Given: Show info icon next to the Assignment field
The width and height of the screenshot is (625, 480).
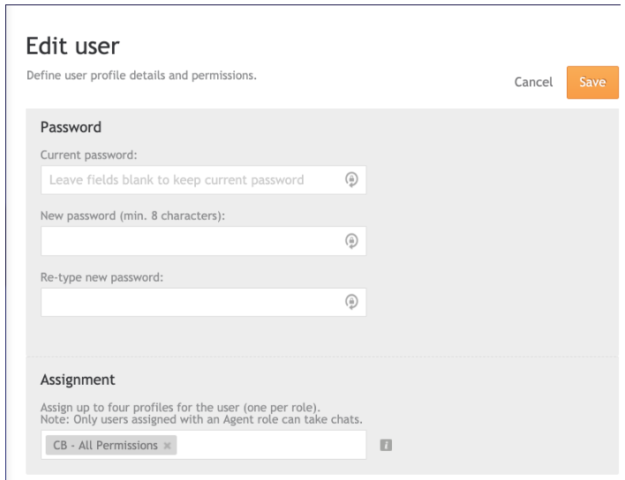Looking at the screenshot, I should [x=386, y=445].
